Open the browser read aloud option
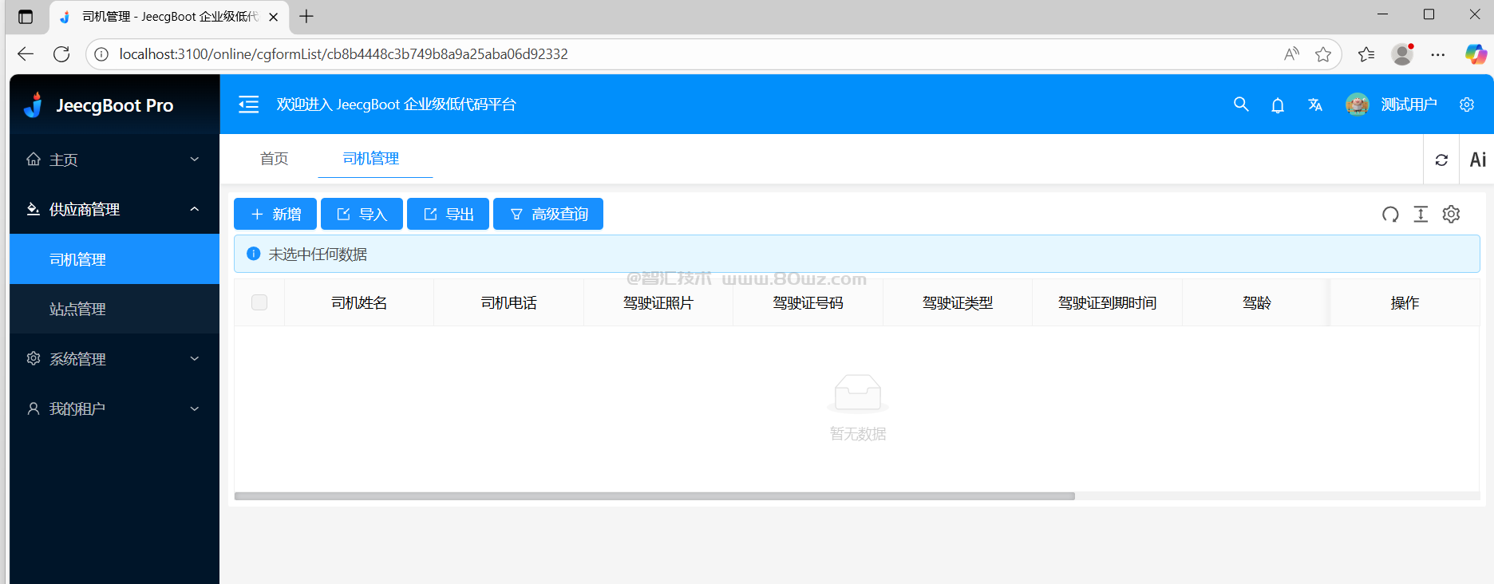The height and width of the screenshot is (584, 1494). pos(1291,54)
